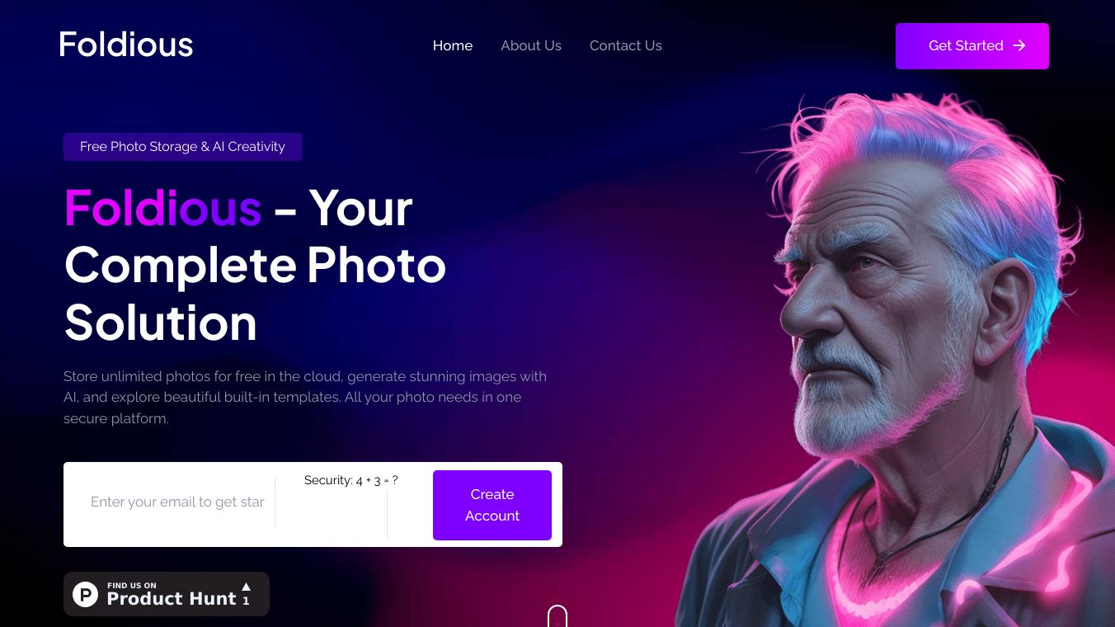Screen dimensions: 1115x627
Task: Click the gradient Foldious word in headline
Action: [163, 207]
